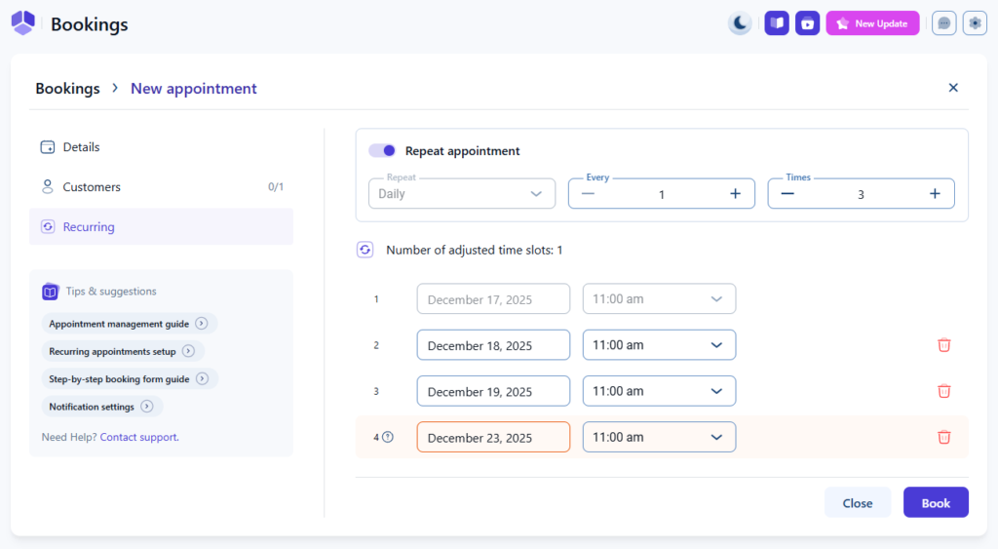Increase the Every interval with plus
This screenshot has height=549, width=998.
coord(735,194)
